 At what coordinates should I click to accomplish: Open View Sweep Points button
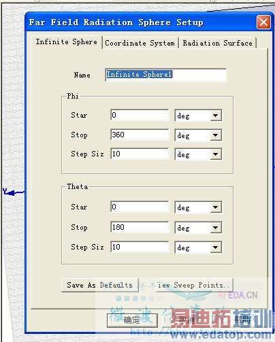tap(193, 285)
